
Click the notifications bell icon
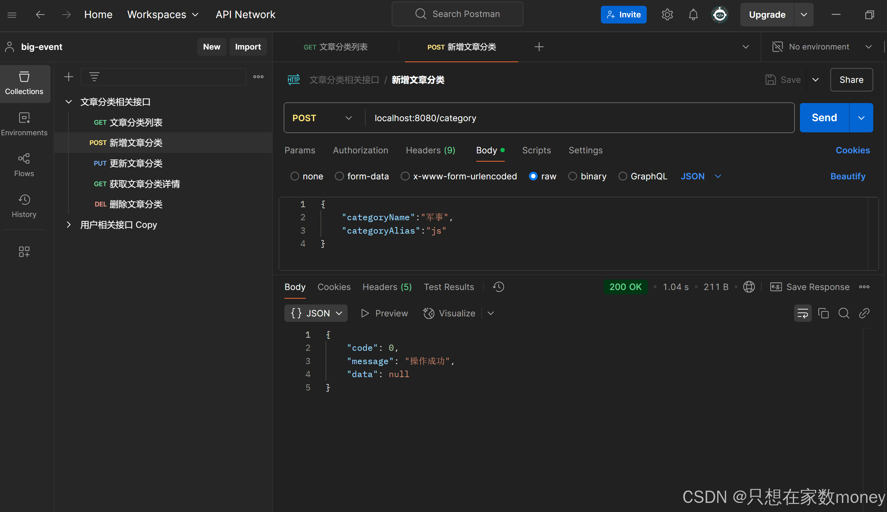693,15
